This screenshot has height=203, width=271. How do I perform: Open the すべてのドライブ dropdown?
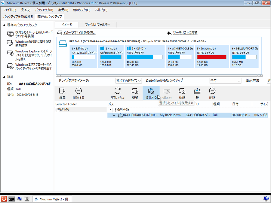(129, 80)
